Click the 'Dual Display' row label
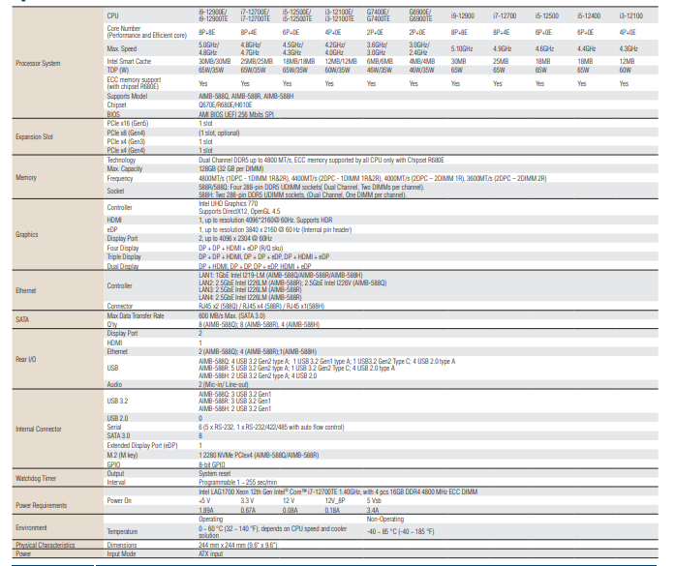Viewport: 675px width, 566px height. [x=123, y=266]
